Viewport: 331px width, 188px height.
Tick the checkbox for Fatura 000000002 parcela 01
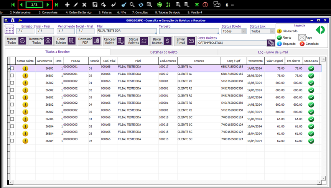[12, 83]
